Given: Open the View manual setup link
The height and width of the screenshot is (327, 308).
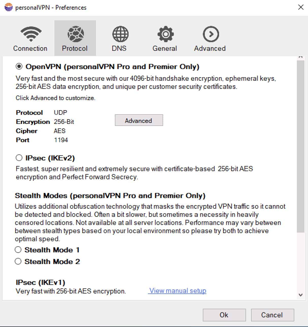Looking at the screenshot, I should 177,291.
